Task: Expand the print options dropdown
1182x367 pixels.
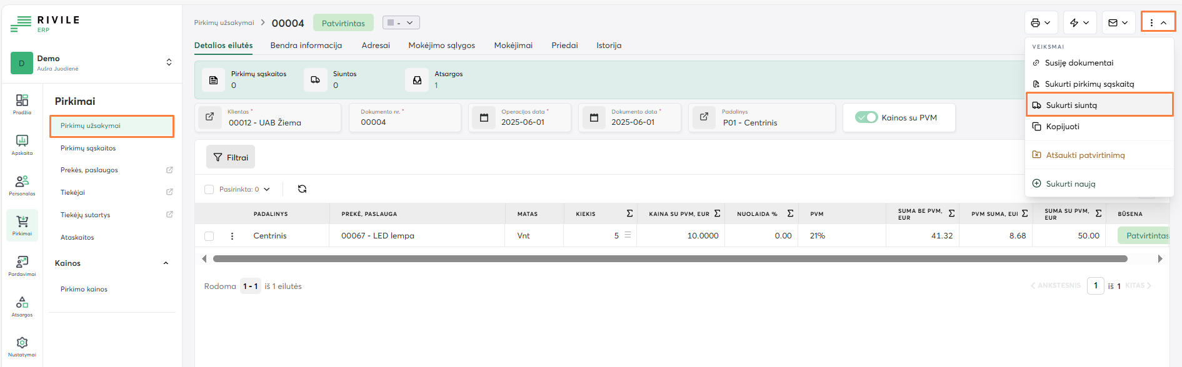Action: coord(1041,22)
